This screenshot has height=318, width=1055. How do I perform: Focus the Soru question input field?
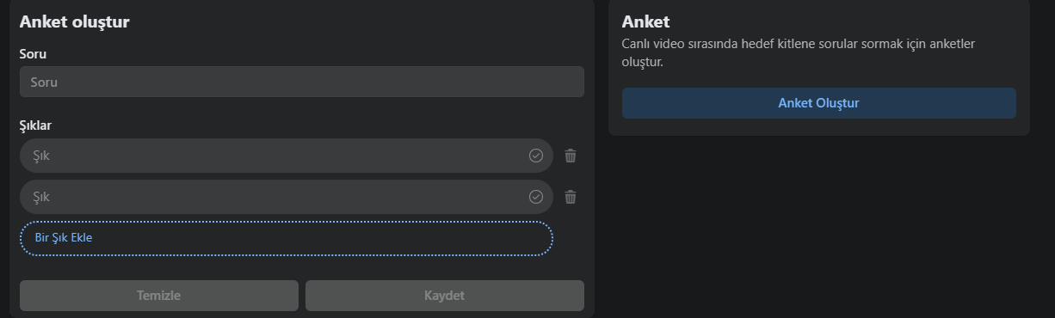(302, 83)
